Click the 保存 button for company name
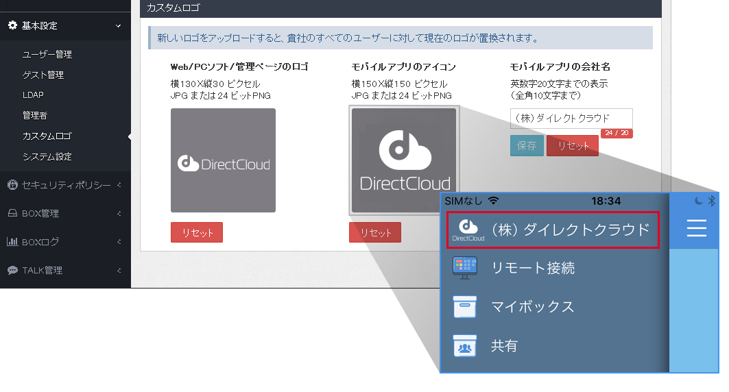 [x=527, y=145]
